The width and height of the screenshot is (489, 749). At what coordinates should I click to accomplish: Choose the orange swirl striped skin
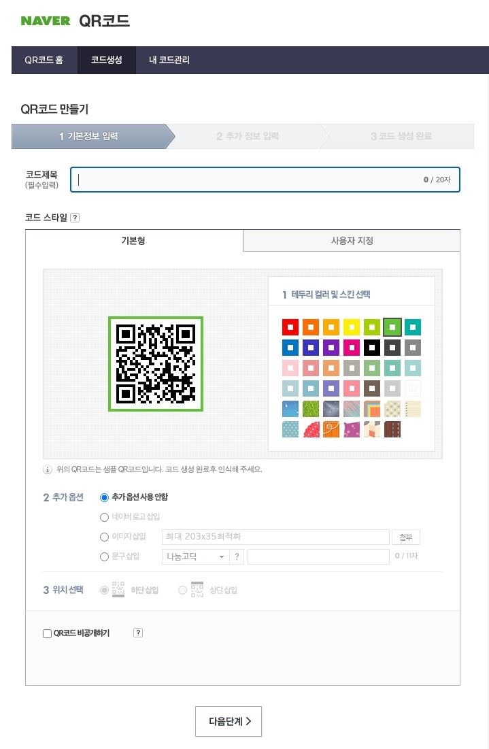click(331, 429)
